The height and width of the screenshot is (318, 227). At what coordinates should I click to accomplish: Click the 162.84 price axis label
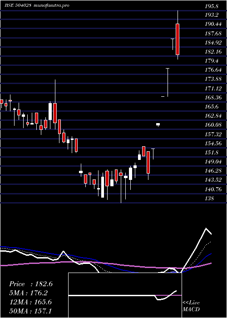tap(213, 116)
